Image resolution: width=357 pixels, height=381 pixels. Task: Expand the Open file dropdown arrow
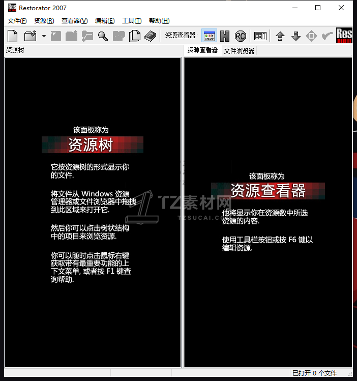[x=44, y=36]
